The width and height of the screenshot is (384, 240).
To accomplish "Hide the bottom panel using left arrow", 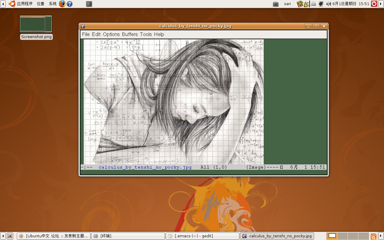I will tap(3, 236).
